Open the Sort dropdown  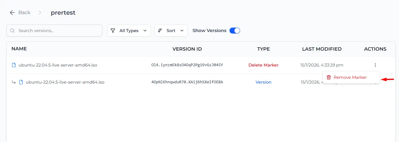coord(171,31)
